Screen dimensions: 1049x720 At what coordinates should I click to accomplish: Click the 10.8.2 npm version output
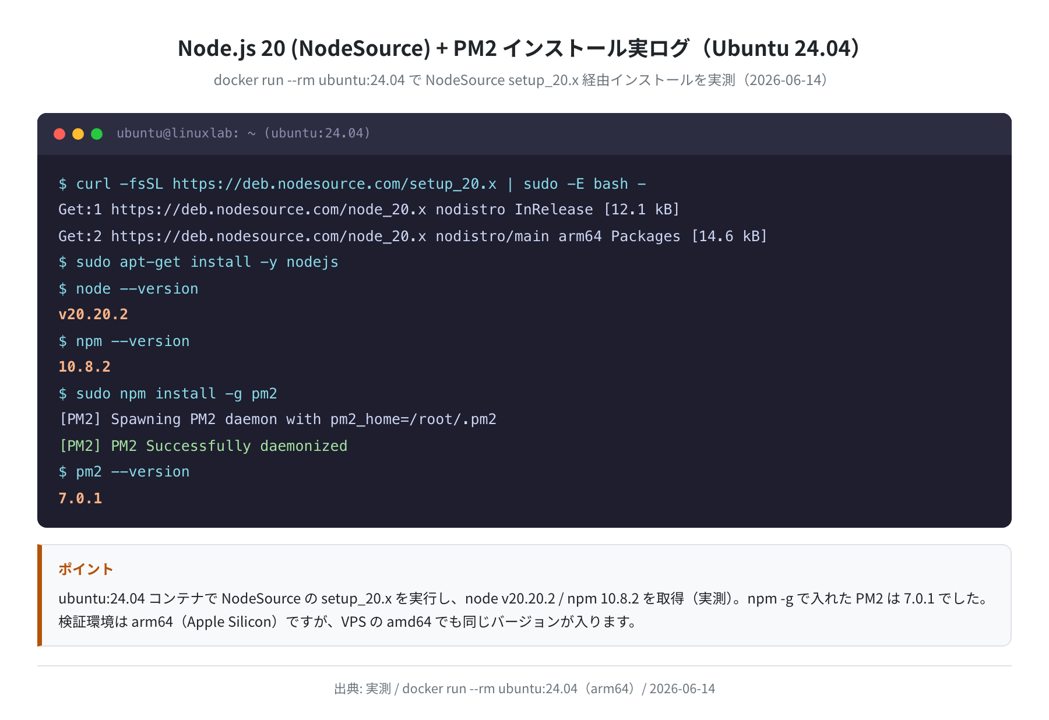[85, 367]
